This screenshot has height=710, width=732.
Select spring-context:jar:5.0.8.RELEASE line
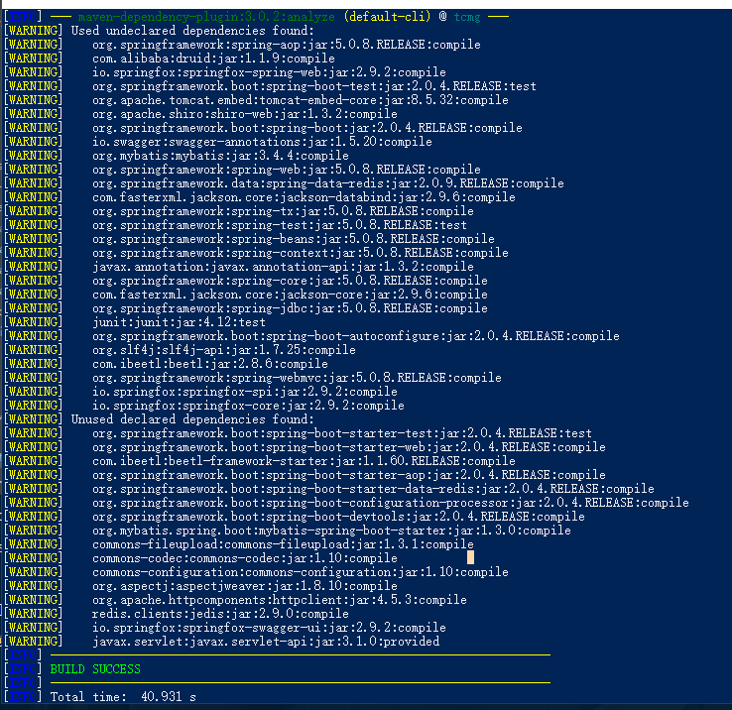(x=301, y=253)
